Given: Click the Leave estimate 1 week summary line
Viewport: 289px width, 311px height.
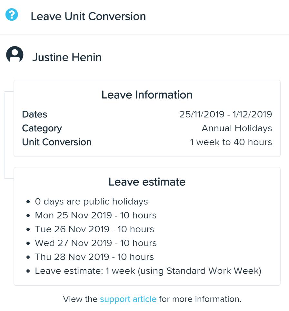Looking at the screenshot, I should click(148, 271).
